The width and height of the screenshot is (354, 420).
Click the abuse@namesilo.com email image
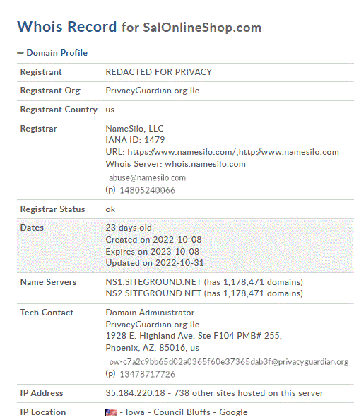(147, 178)
